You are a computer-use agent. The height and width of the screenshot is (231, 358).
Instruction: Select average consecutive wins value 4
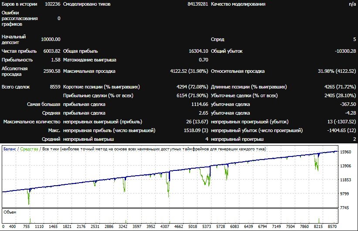pos(207,139)
